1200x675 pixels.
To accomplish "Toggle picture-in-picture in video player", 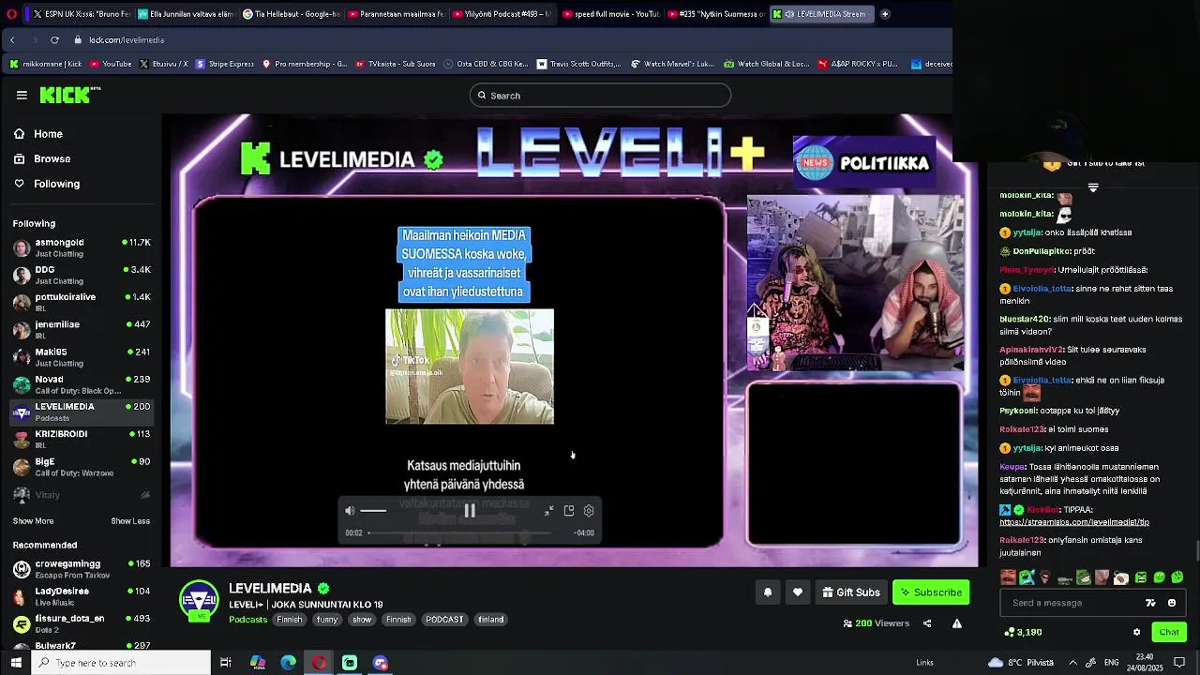I will pyautogui.click(x=569, y=511).
